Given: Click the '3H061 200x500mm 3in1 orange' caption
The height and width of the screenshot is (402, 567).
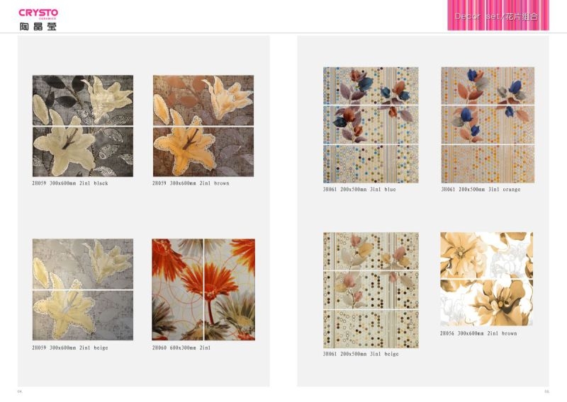Looking at the screenshot, I should 481,189.
